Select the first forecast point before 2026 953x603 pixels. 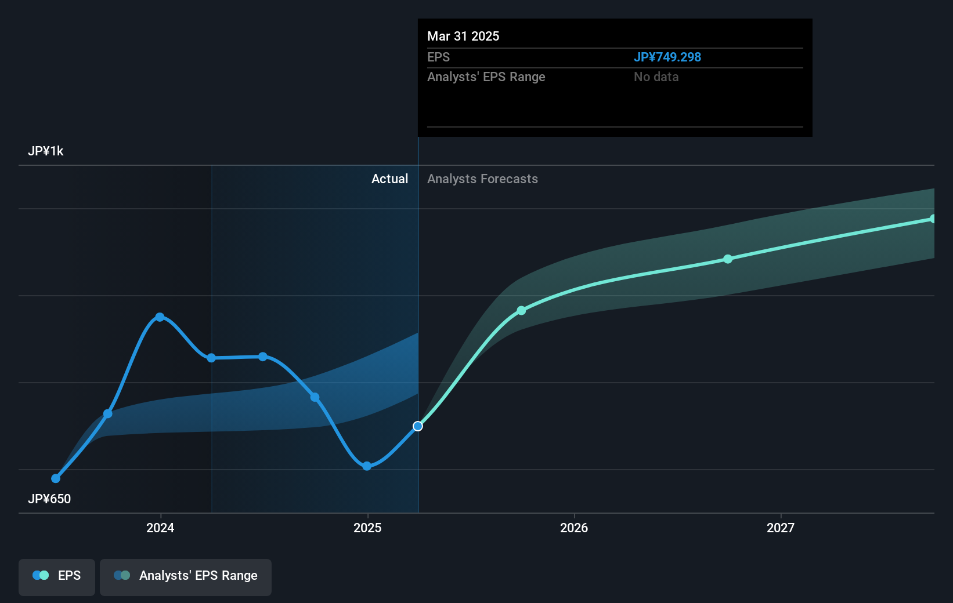click(521, 311)
